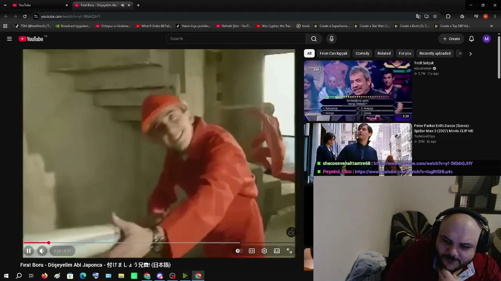Install app icon in address bar
This screenshot has height=281, width=501.
(427, 16)
